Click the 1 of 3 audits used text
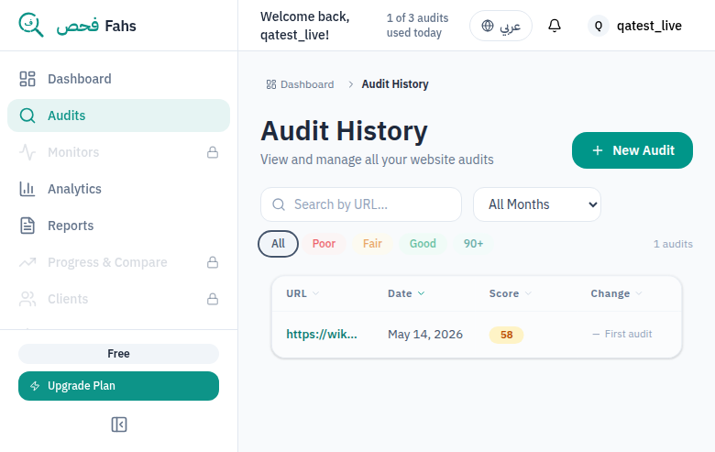The height and width of the screenshot is (452, 715). click(x=417, y=26)
